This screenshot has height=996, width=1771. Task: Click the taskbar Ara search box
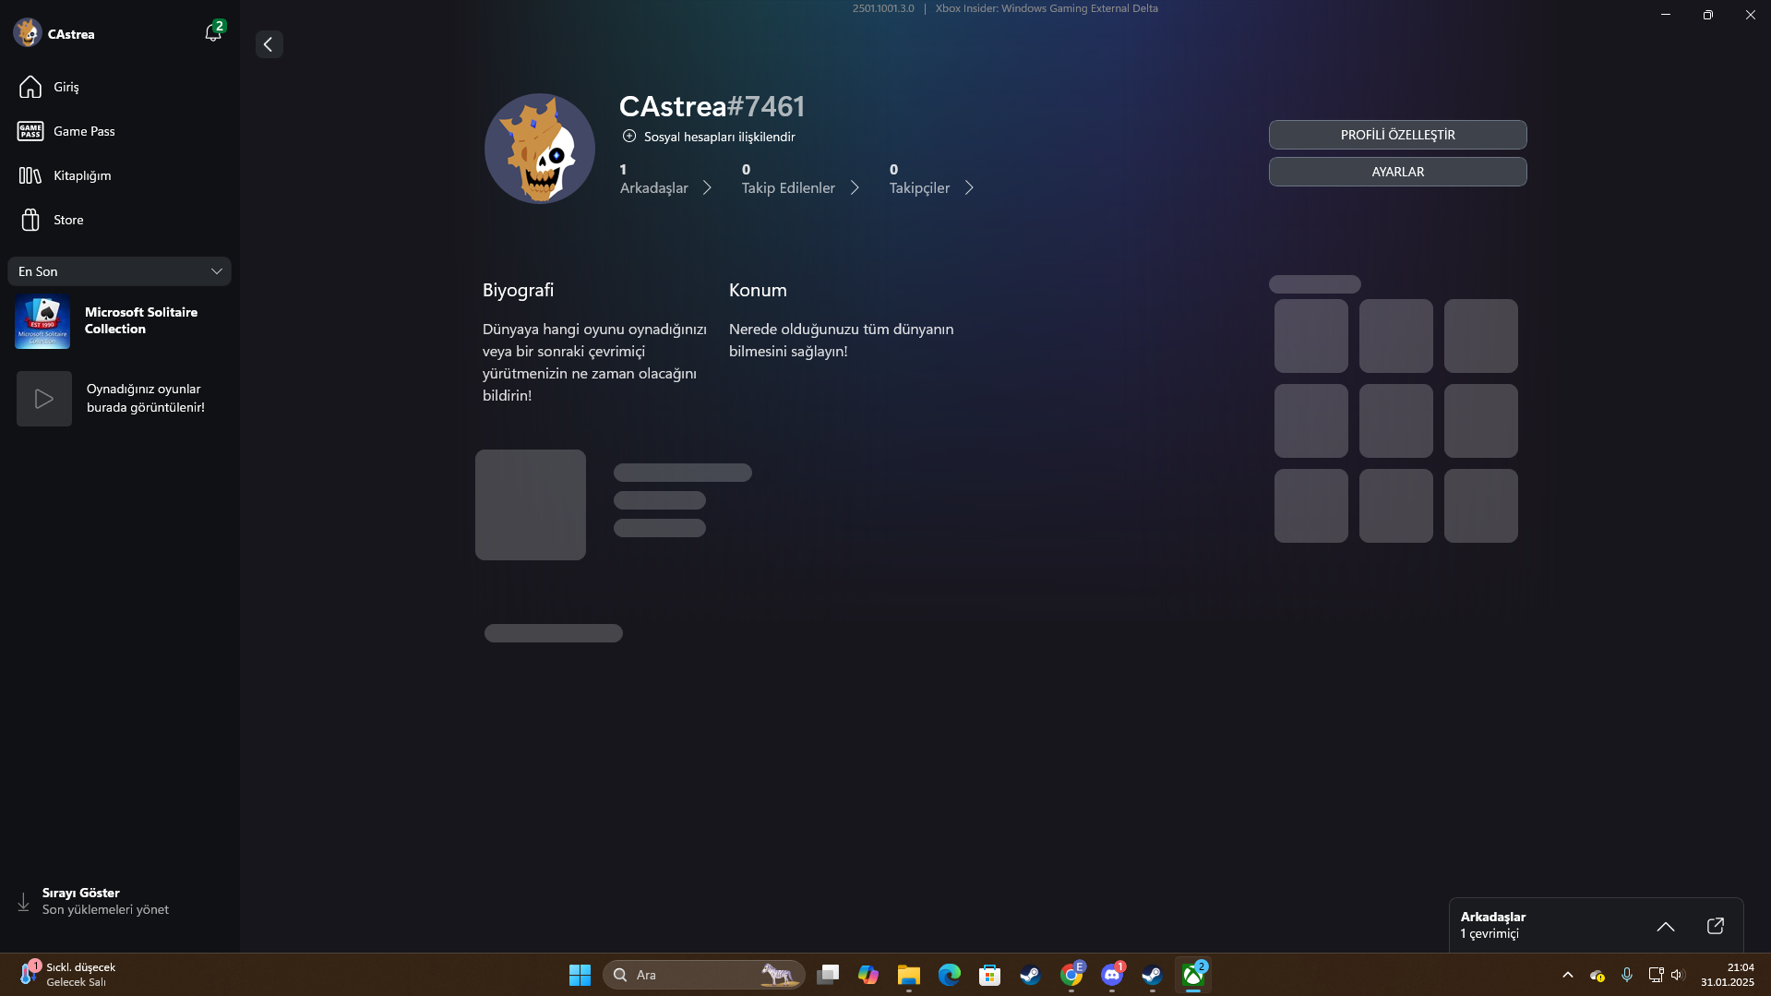click(x=703, y=975)
